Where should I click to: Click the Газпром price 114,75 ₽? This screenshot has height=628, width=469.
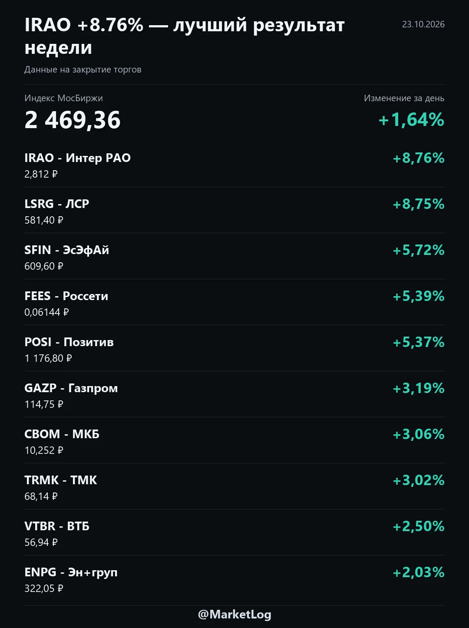(44, 404)
